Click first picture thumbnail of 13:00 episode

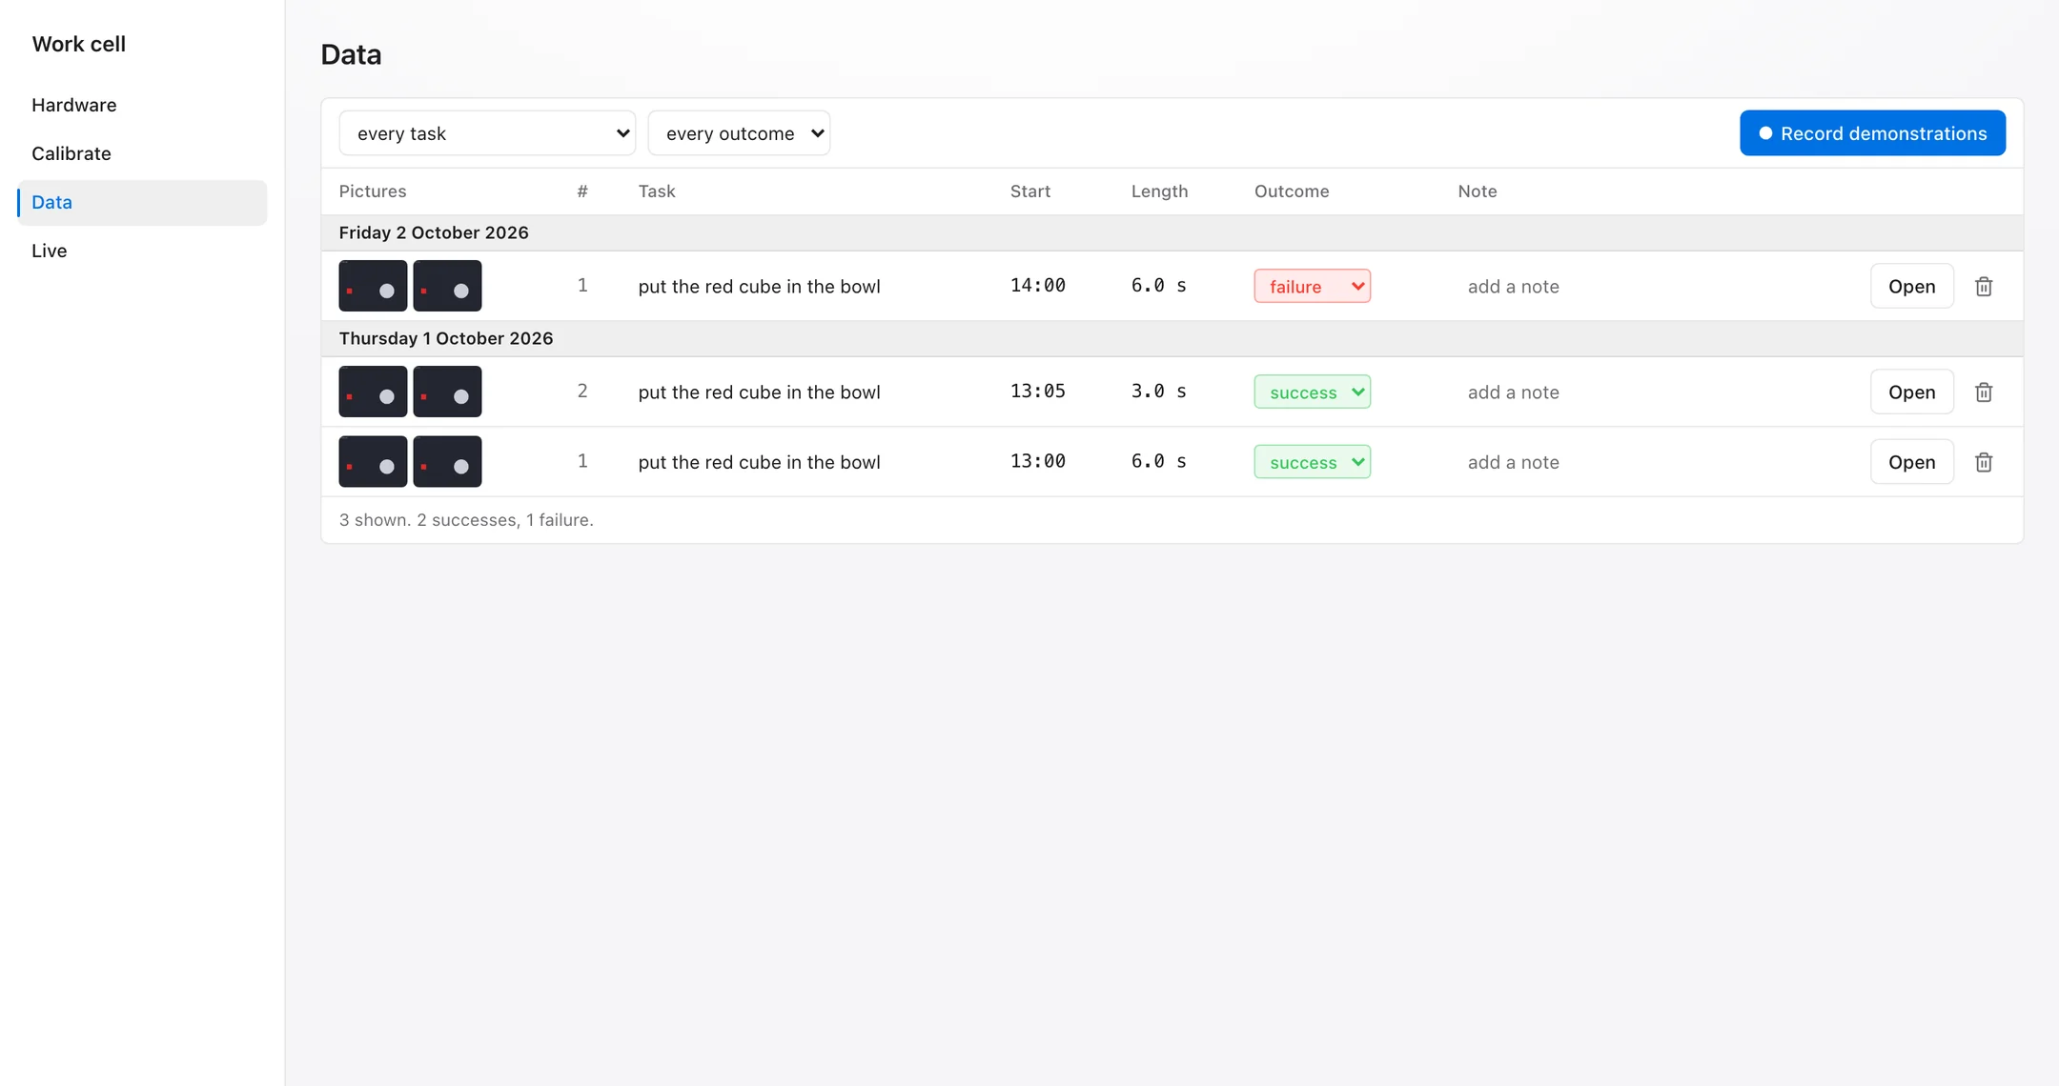(x=373, y=462)
